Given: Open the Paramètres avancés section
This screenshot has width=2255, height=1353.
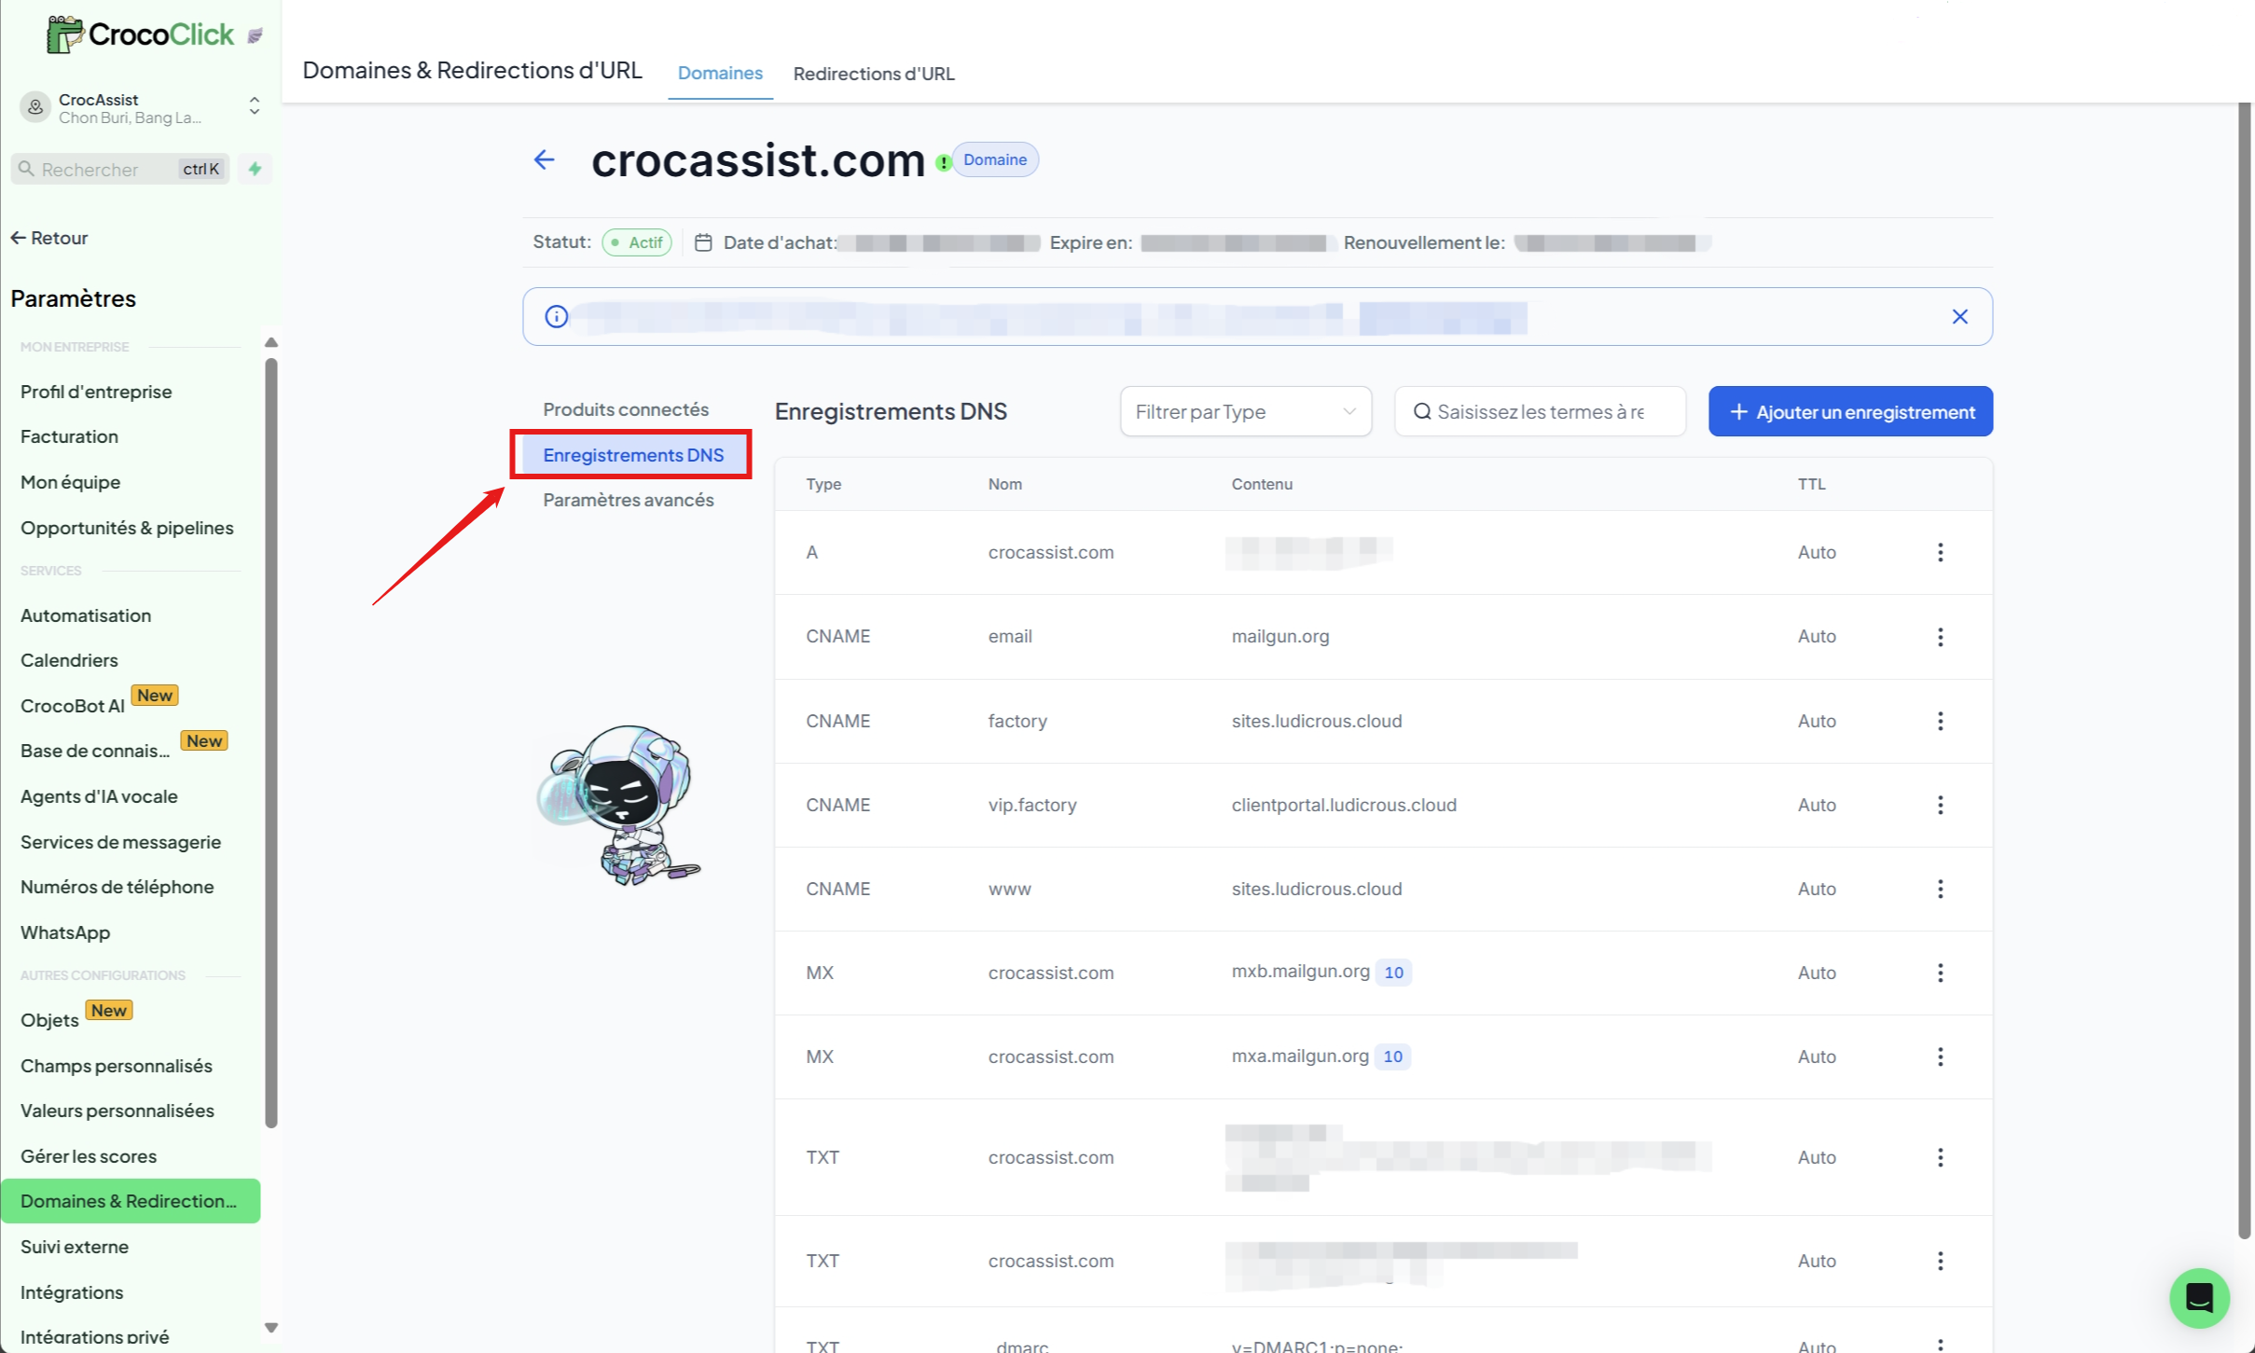Looking at the screenshot, I should point(629,500).
